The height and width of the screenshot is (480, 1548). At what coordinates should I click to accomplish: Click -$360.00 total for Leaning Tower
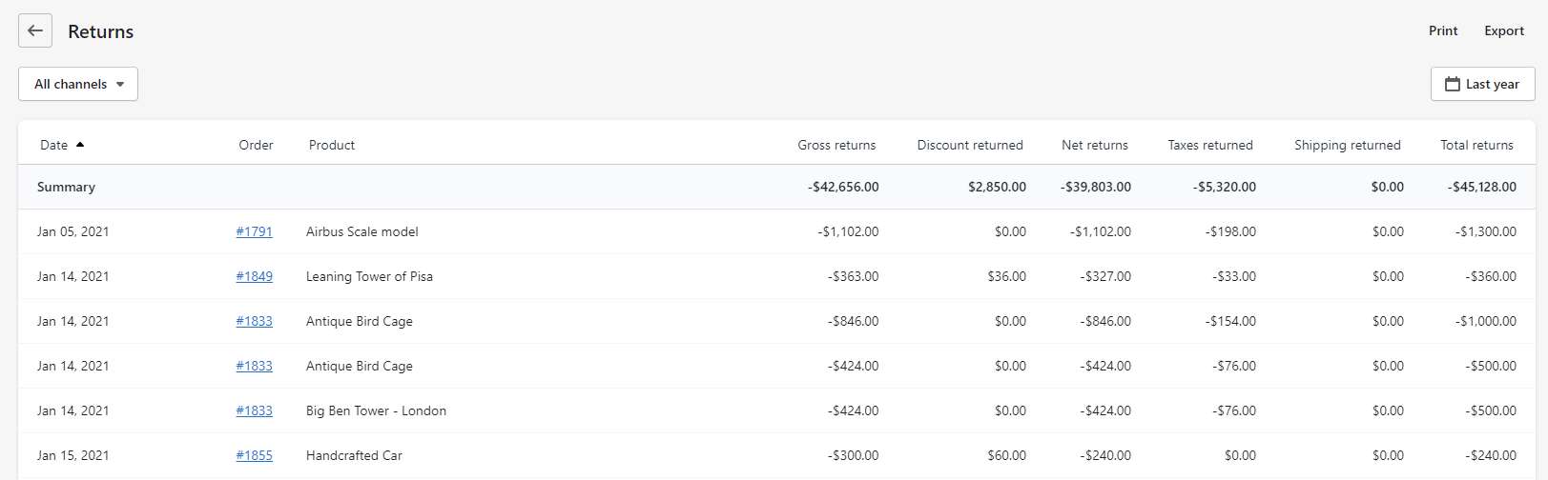[1491, 276]
